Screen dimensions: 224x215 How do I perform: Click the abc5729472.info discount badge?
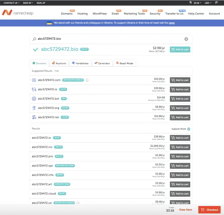60,175
